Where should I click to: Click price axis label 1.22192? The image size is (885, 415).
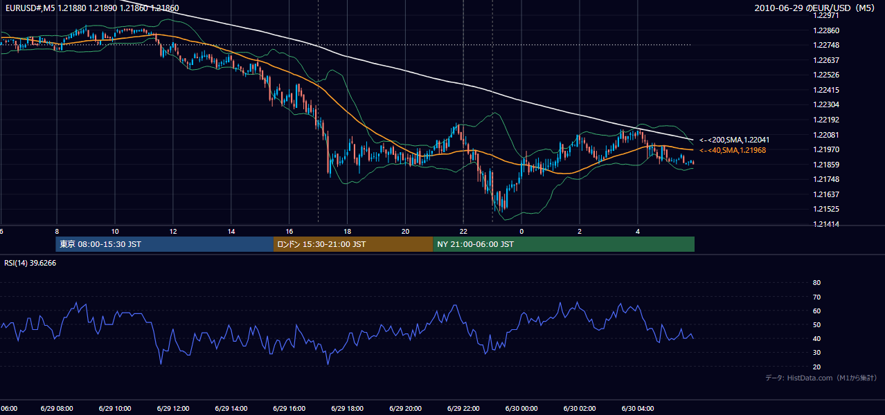[x=827, y=120]
